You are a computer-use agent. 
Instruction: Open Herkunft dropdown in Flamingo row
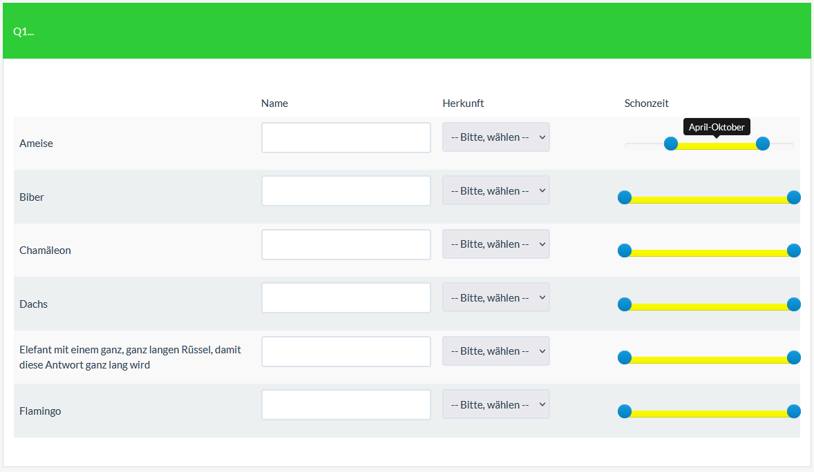coord(495,404)
